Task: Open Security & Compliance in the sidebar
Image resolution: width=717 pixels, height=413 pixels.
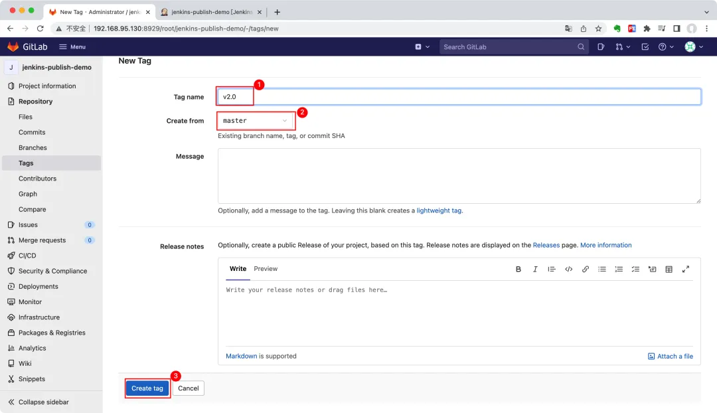Action: pyautogui.click(x=51, y=271)
